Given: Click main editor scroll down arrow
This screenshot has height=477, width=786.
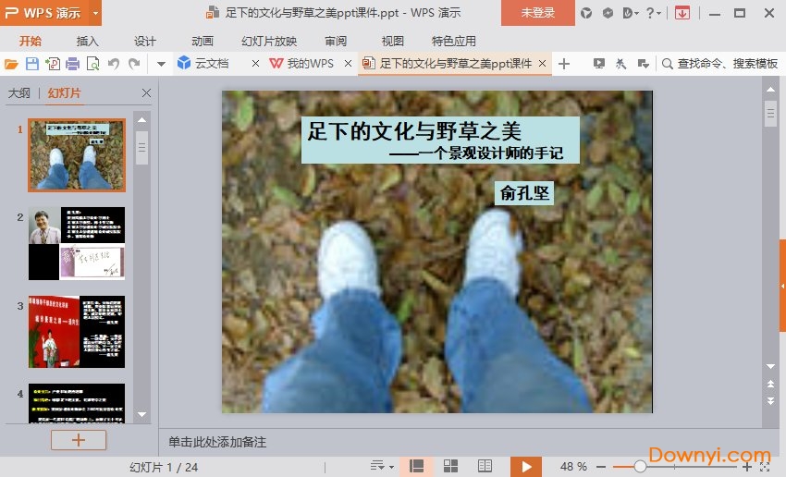Looking at the screenshot, I should (770, 366).
